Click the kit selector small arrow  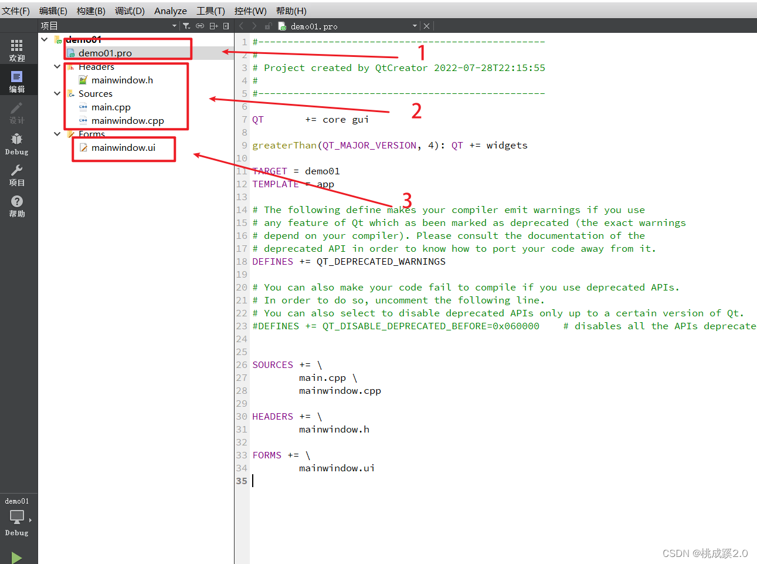30,520
